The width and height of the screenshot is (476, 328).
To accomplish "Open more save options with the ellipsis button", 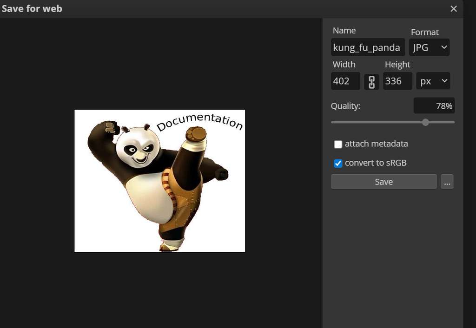I will (x=447, y=182).
